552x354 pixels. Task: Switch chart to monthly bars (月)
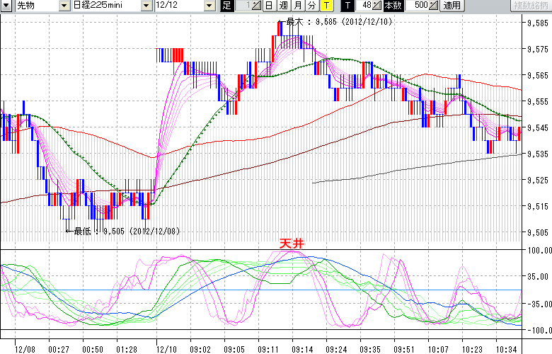coord(299,6)
